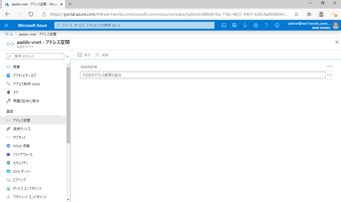Click the サービス エンドポイント icon
The height and width of the screenshot is (202, 341).
[x=9, y=188]
